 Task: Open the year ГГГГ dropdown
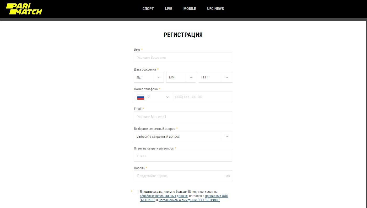pyautogui.click(x=215, y=77)
